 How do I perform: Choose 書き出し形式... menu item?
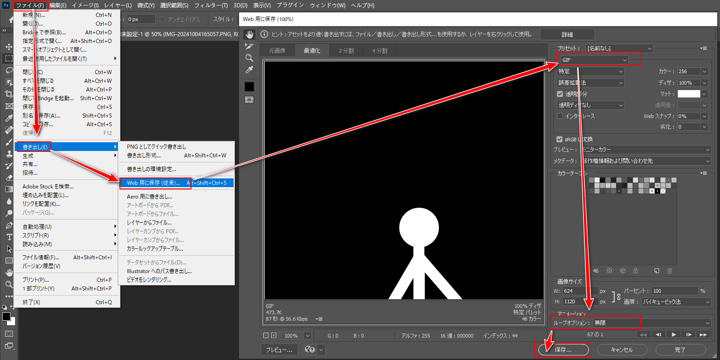point(177,156)
